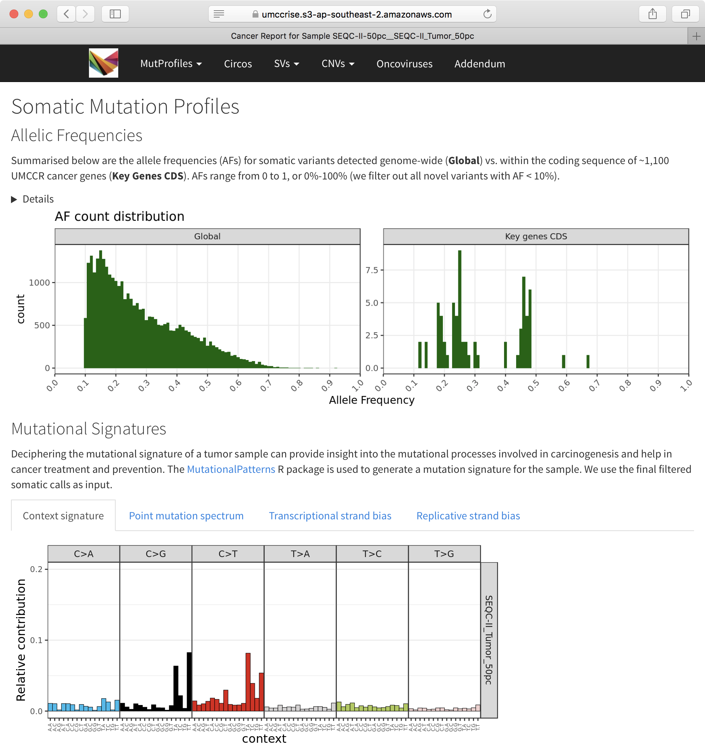Image resolution: width=705 pixels, height=753 pixels.
Task: Click the 'Somatic Mutation Profiles' heading
Action: [x=125, y=106]
